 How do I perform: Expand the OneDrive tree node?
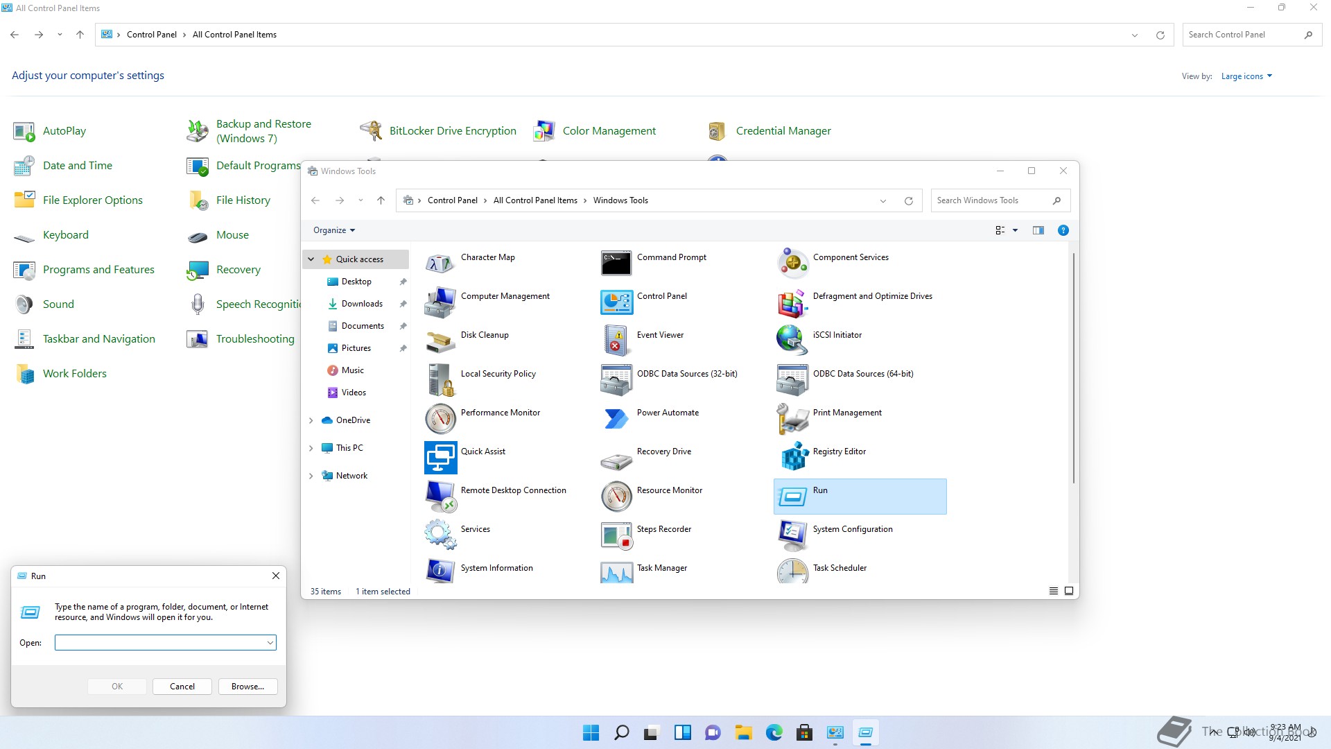pos(311,420)
